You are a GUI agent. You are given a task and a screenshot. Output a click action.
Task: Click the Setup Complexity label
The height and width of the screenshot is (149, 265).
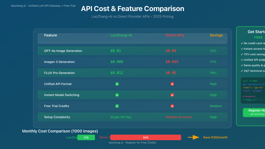point(57,117)
